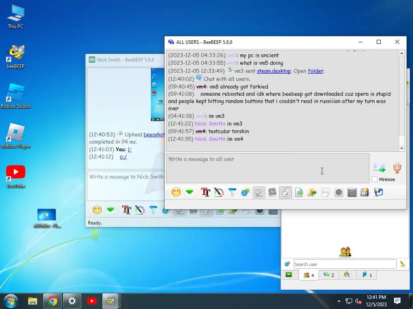The height and width of the screenshot is (309, 413).
Task: Open the action center notifications icon
Action: click(x=397, y=301)
